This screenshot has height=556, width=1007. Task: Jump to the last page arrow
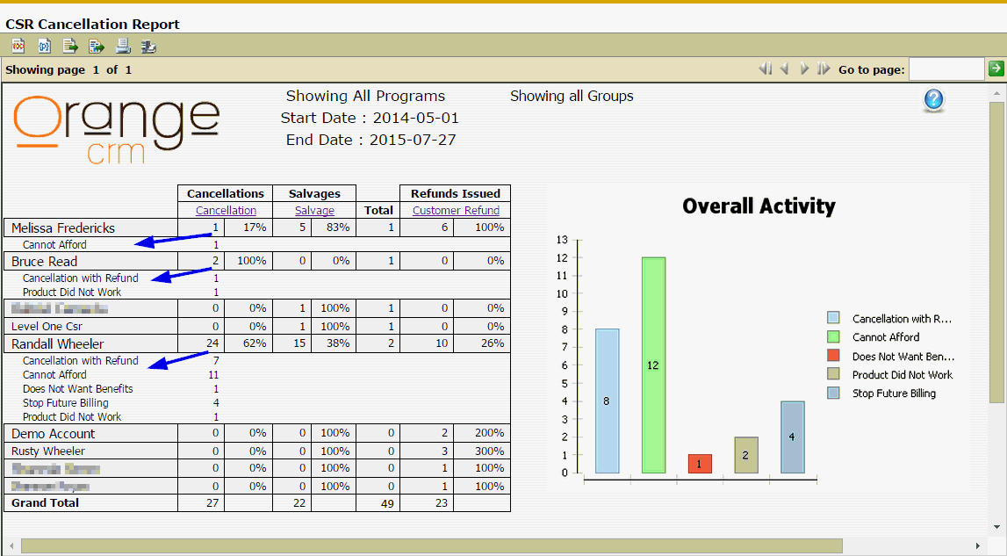(824, 69)
